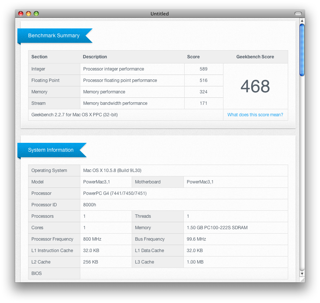Click the blue vertical scrollbar thumb
The image size is (320, 303).
pyautogui.click(x=302, y=50)
